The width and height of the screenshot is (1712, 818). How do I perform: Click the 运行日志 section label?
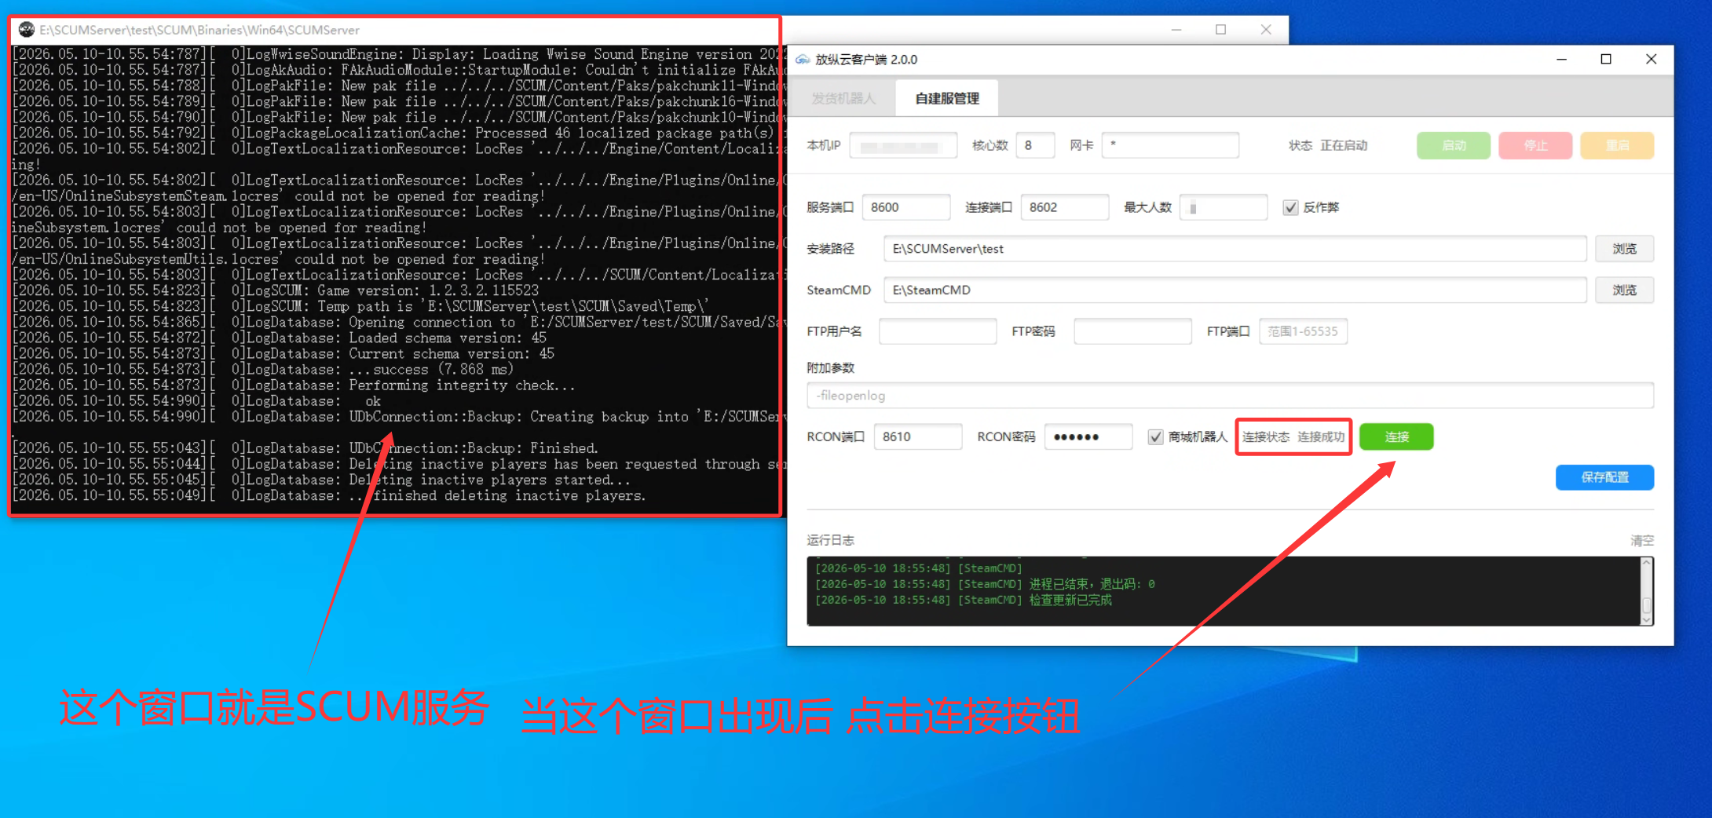830,540
